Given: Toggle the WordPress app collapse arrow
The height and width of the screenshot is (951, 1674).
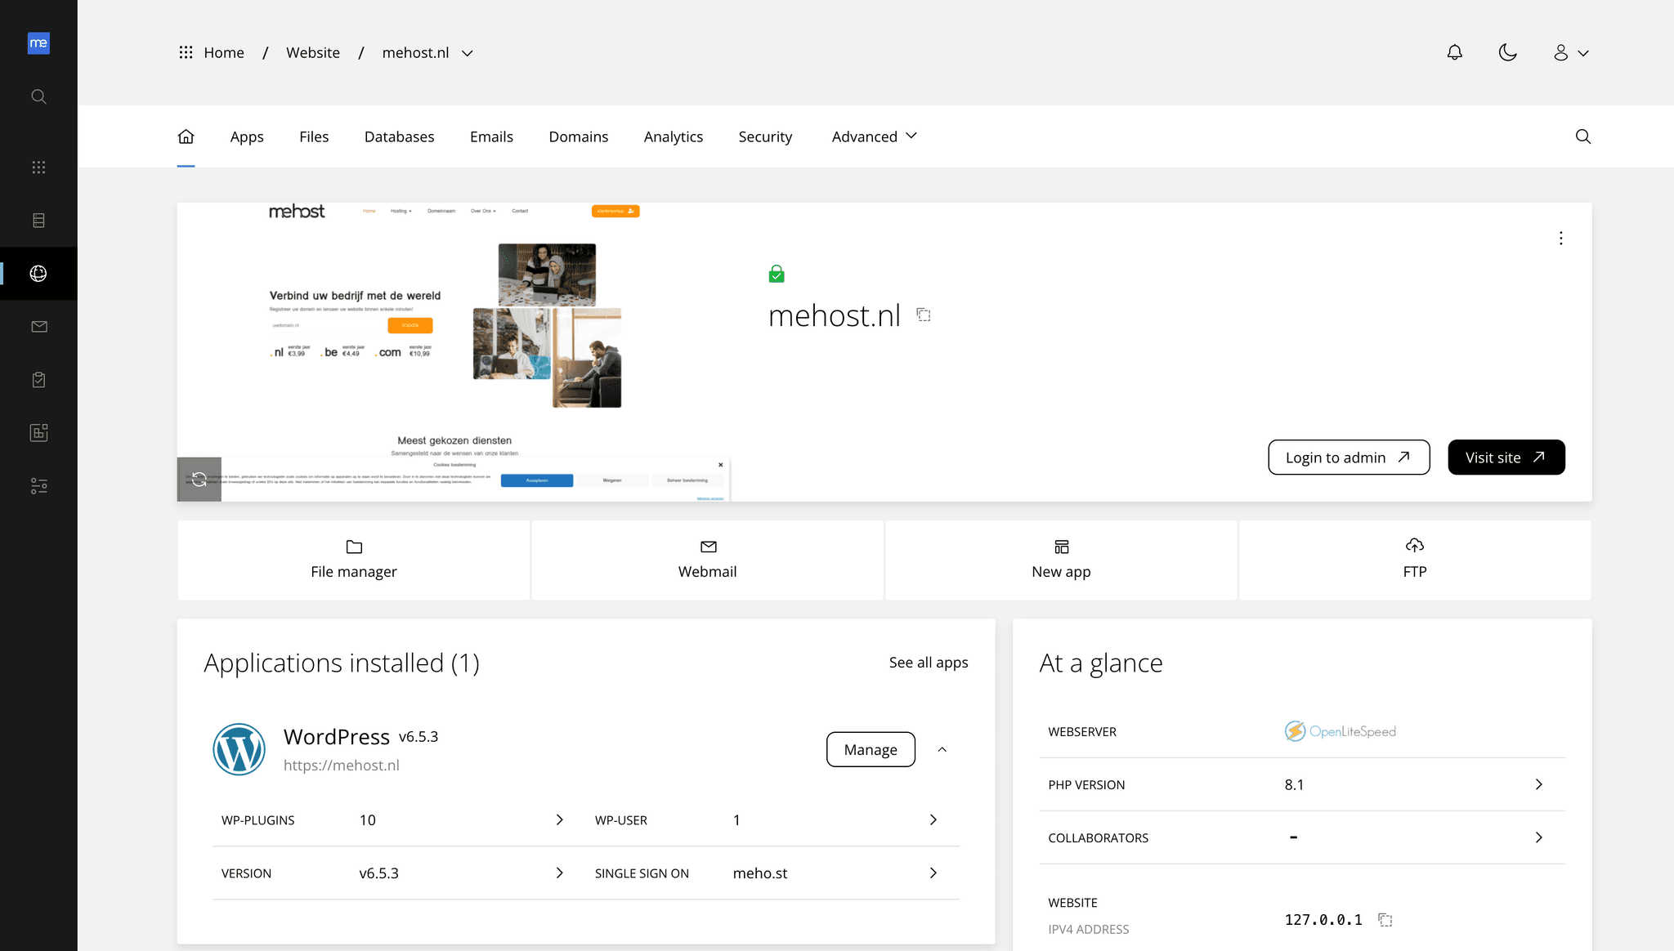Looking at the screenshot, I should tap(941, 750).
